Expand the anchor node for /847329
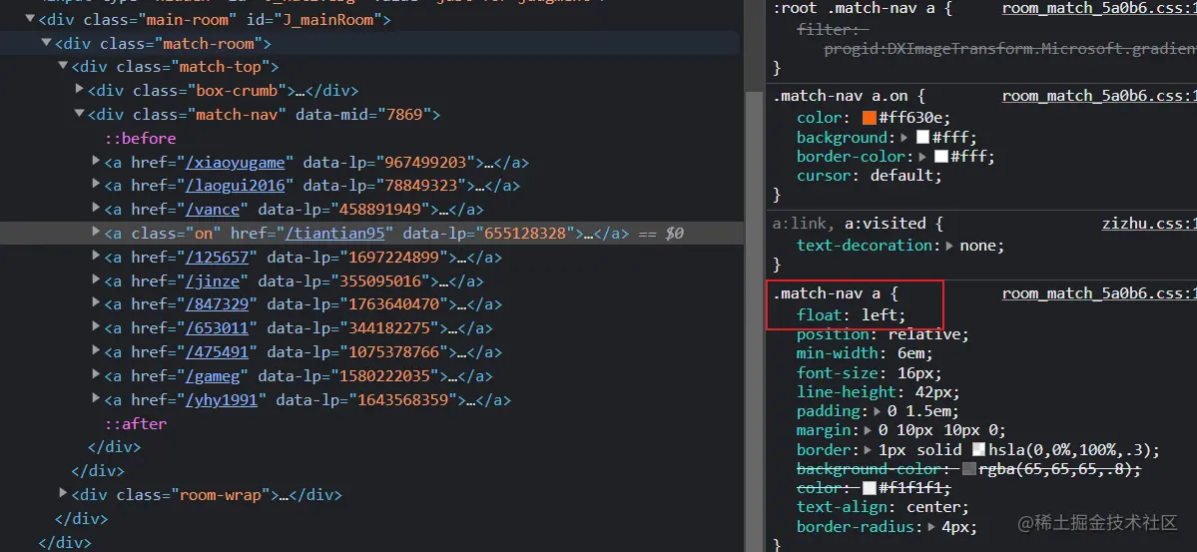1197x552 pixels. point(96,303)
